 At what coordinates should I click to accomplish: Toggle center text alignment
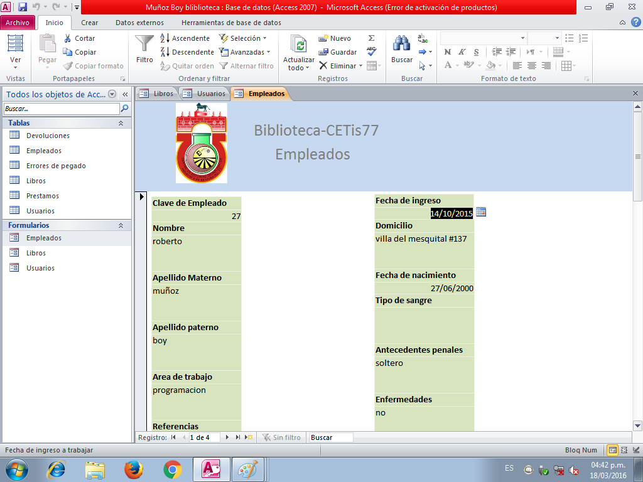532,65
